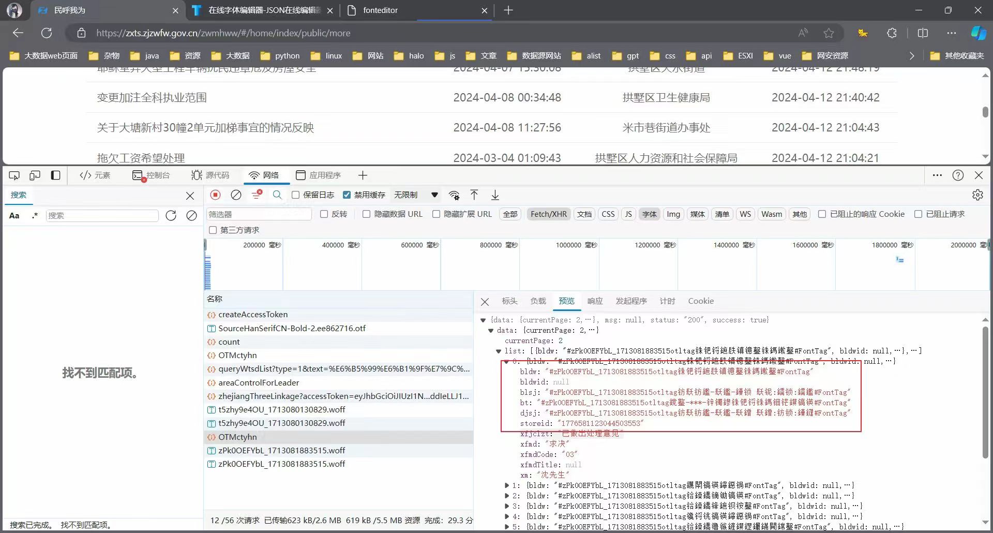This screenshot has height=533, width=993.
Task: Check the 已阻止请求 checkbox
Action: [x=919, y=214]
